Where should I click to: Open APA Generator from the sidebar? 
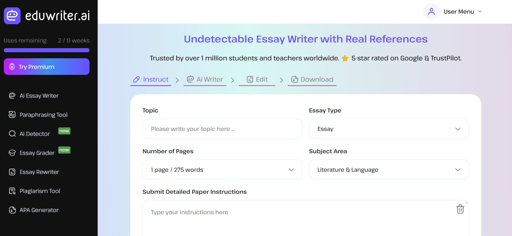coord(39,210)
